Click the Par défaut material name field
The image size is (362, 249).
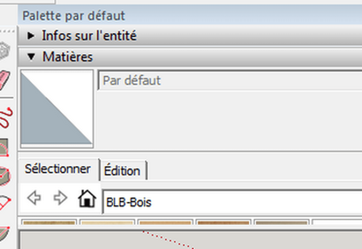[230, 80]
